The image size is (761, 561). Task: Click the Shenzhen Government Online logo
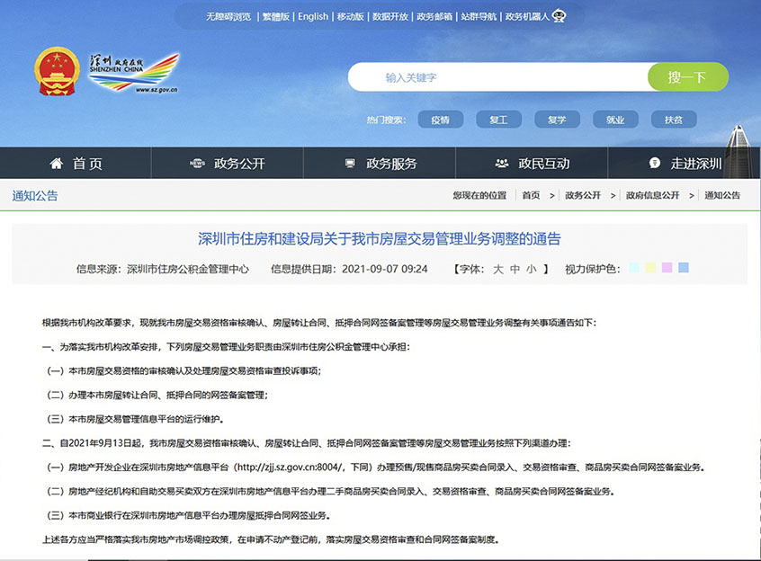click(134, 72)
